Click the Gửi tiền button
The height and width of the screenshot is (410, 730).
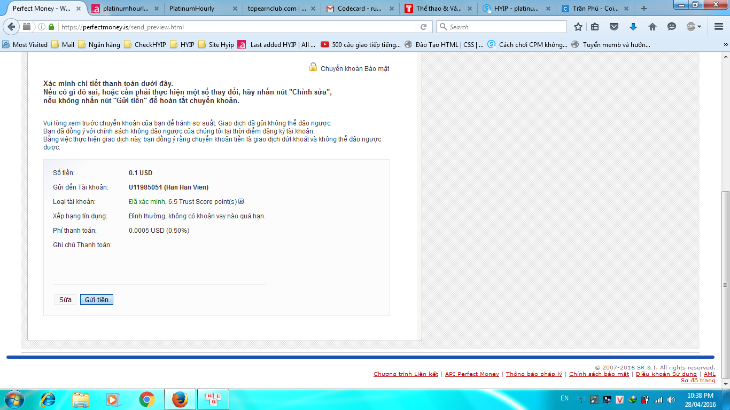coord(97,299)
